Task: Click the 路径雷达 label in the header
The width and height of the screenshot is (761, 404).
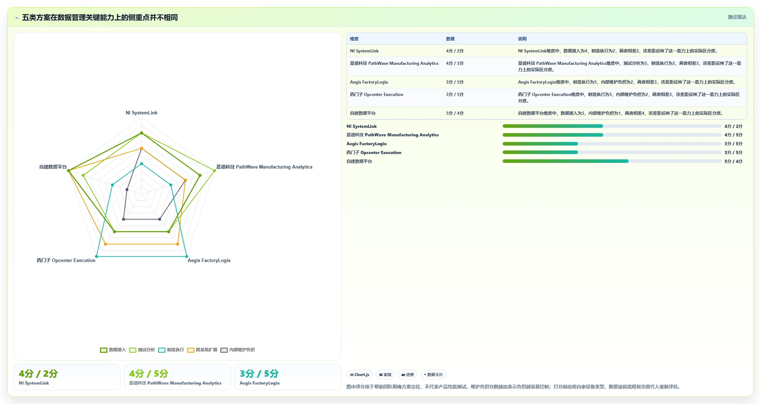Action: tap(737, 17)
